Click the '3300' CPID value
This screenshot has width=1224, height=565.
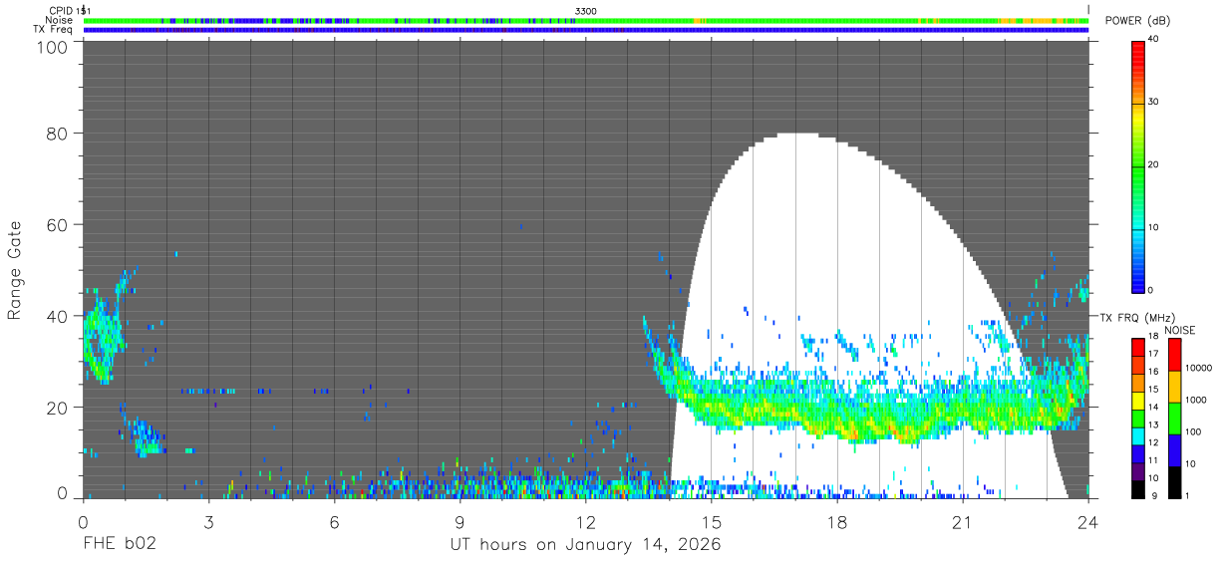[x=586, y=10]
